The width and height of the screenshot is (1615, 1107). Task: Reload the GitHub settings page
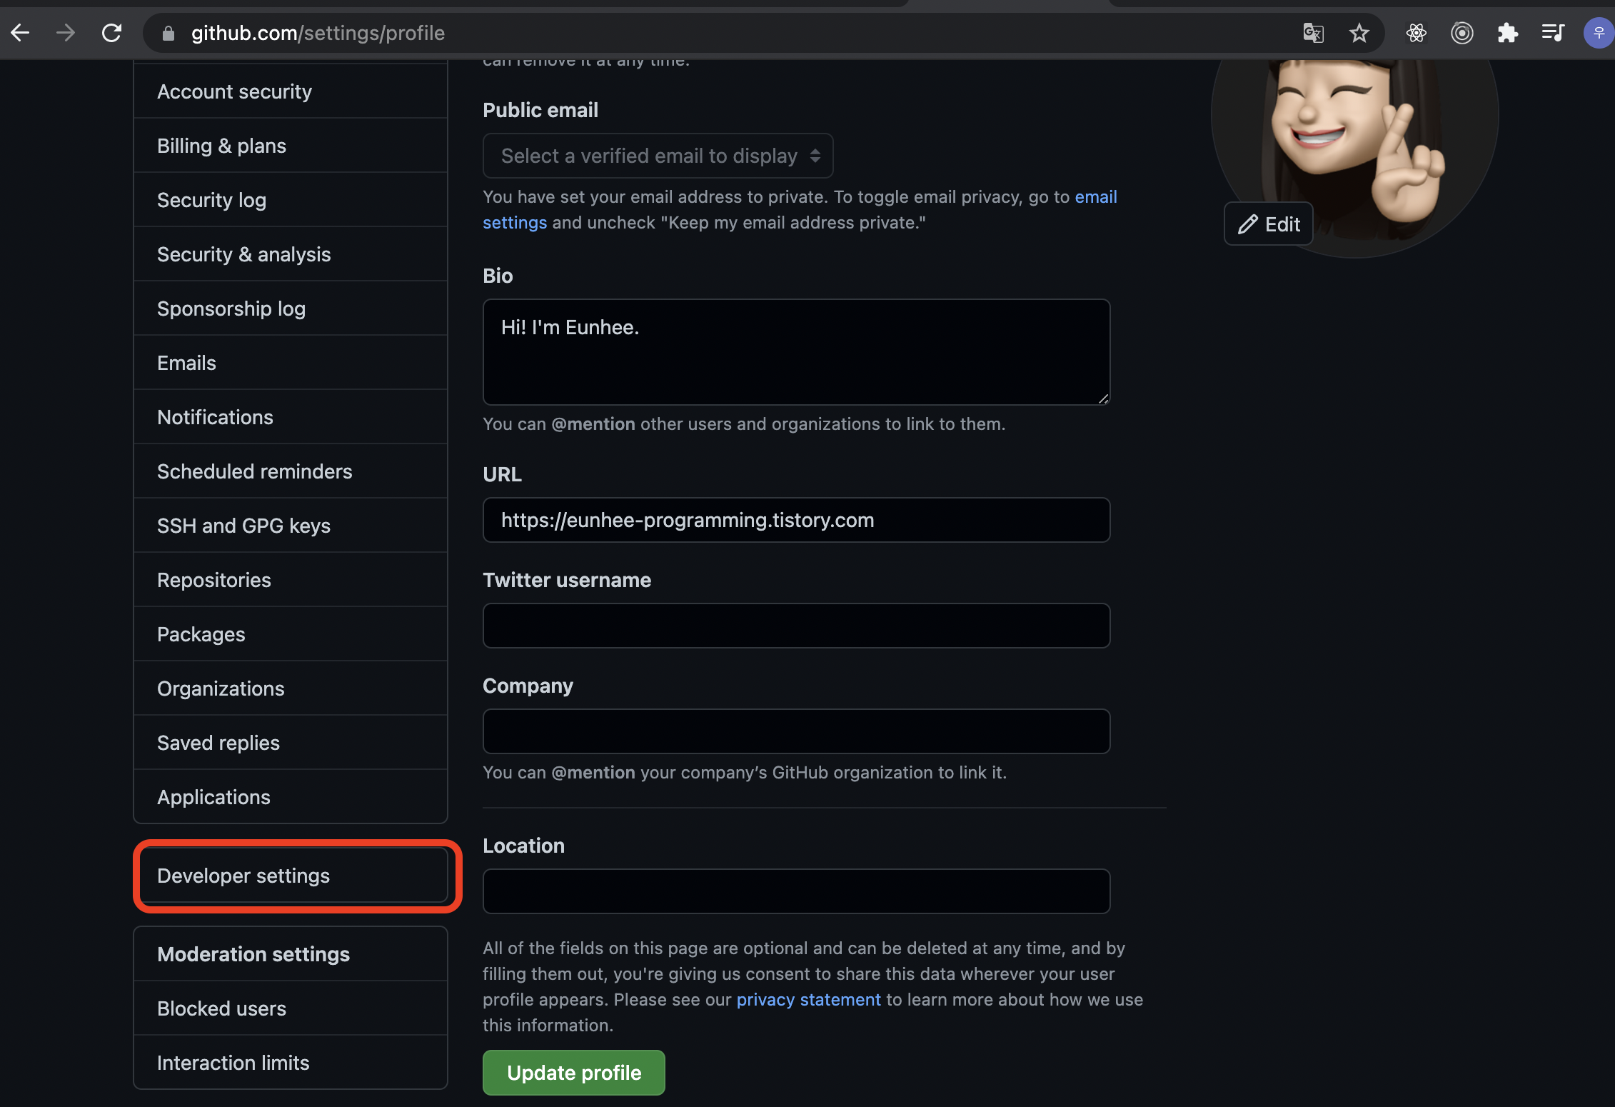point(111,33)
